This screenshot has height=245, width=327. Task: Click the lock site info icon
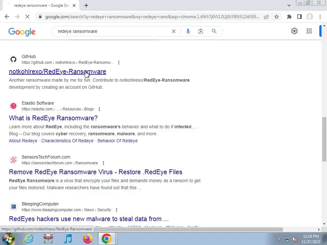(x=40, y=17)
